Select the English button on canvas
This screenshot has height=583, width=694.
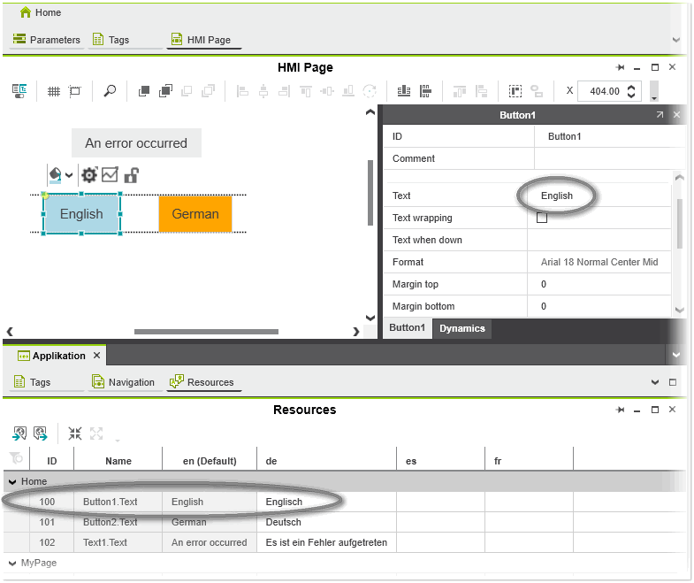(x=81, y=214)
